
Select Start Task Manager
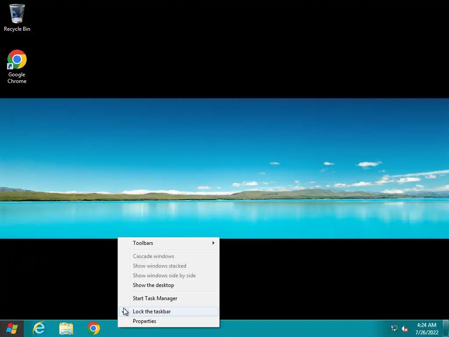click(x=168, y=298)
